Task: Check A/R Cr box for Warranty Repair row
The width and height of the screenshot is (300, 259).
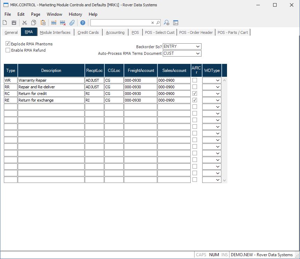Action: pos(195,80)
